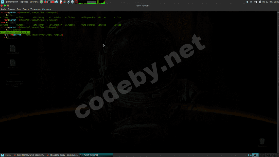This screenshot has height=157, width=279.
Task: Click the multicolored round launcher icon
Action: click(65, 2)
